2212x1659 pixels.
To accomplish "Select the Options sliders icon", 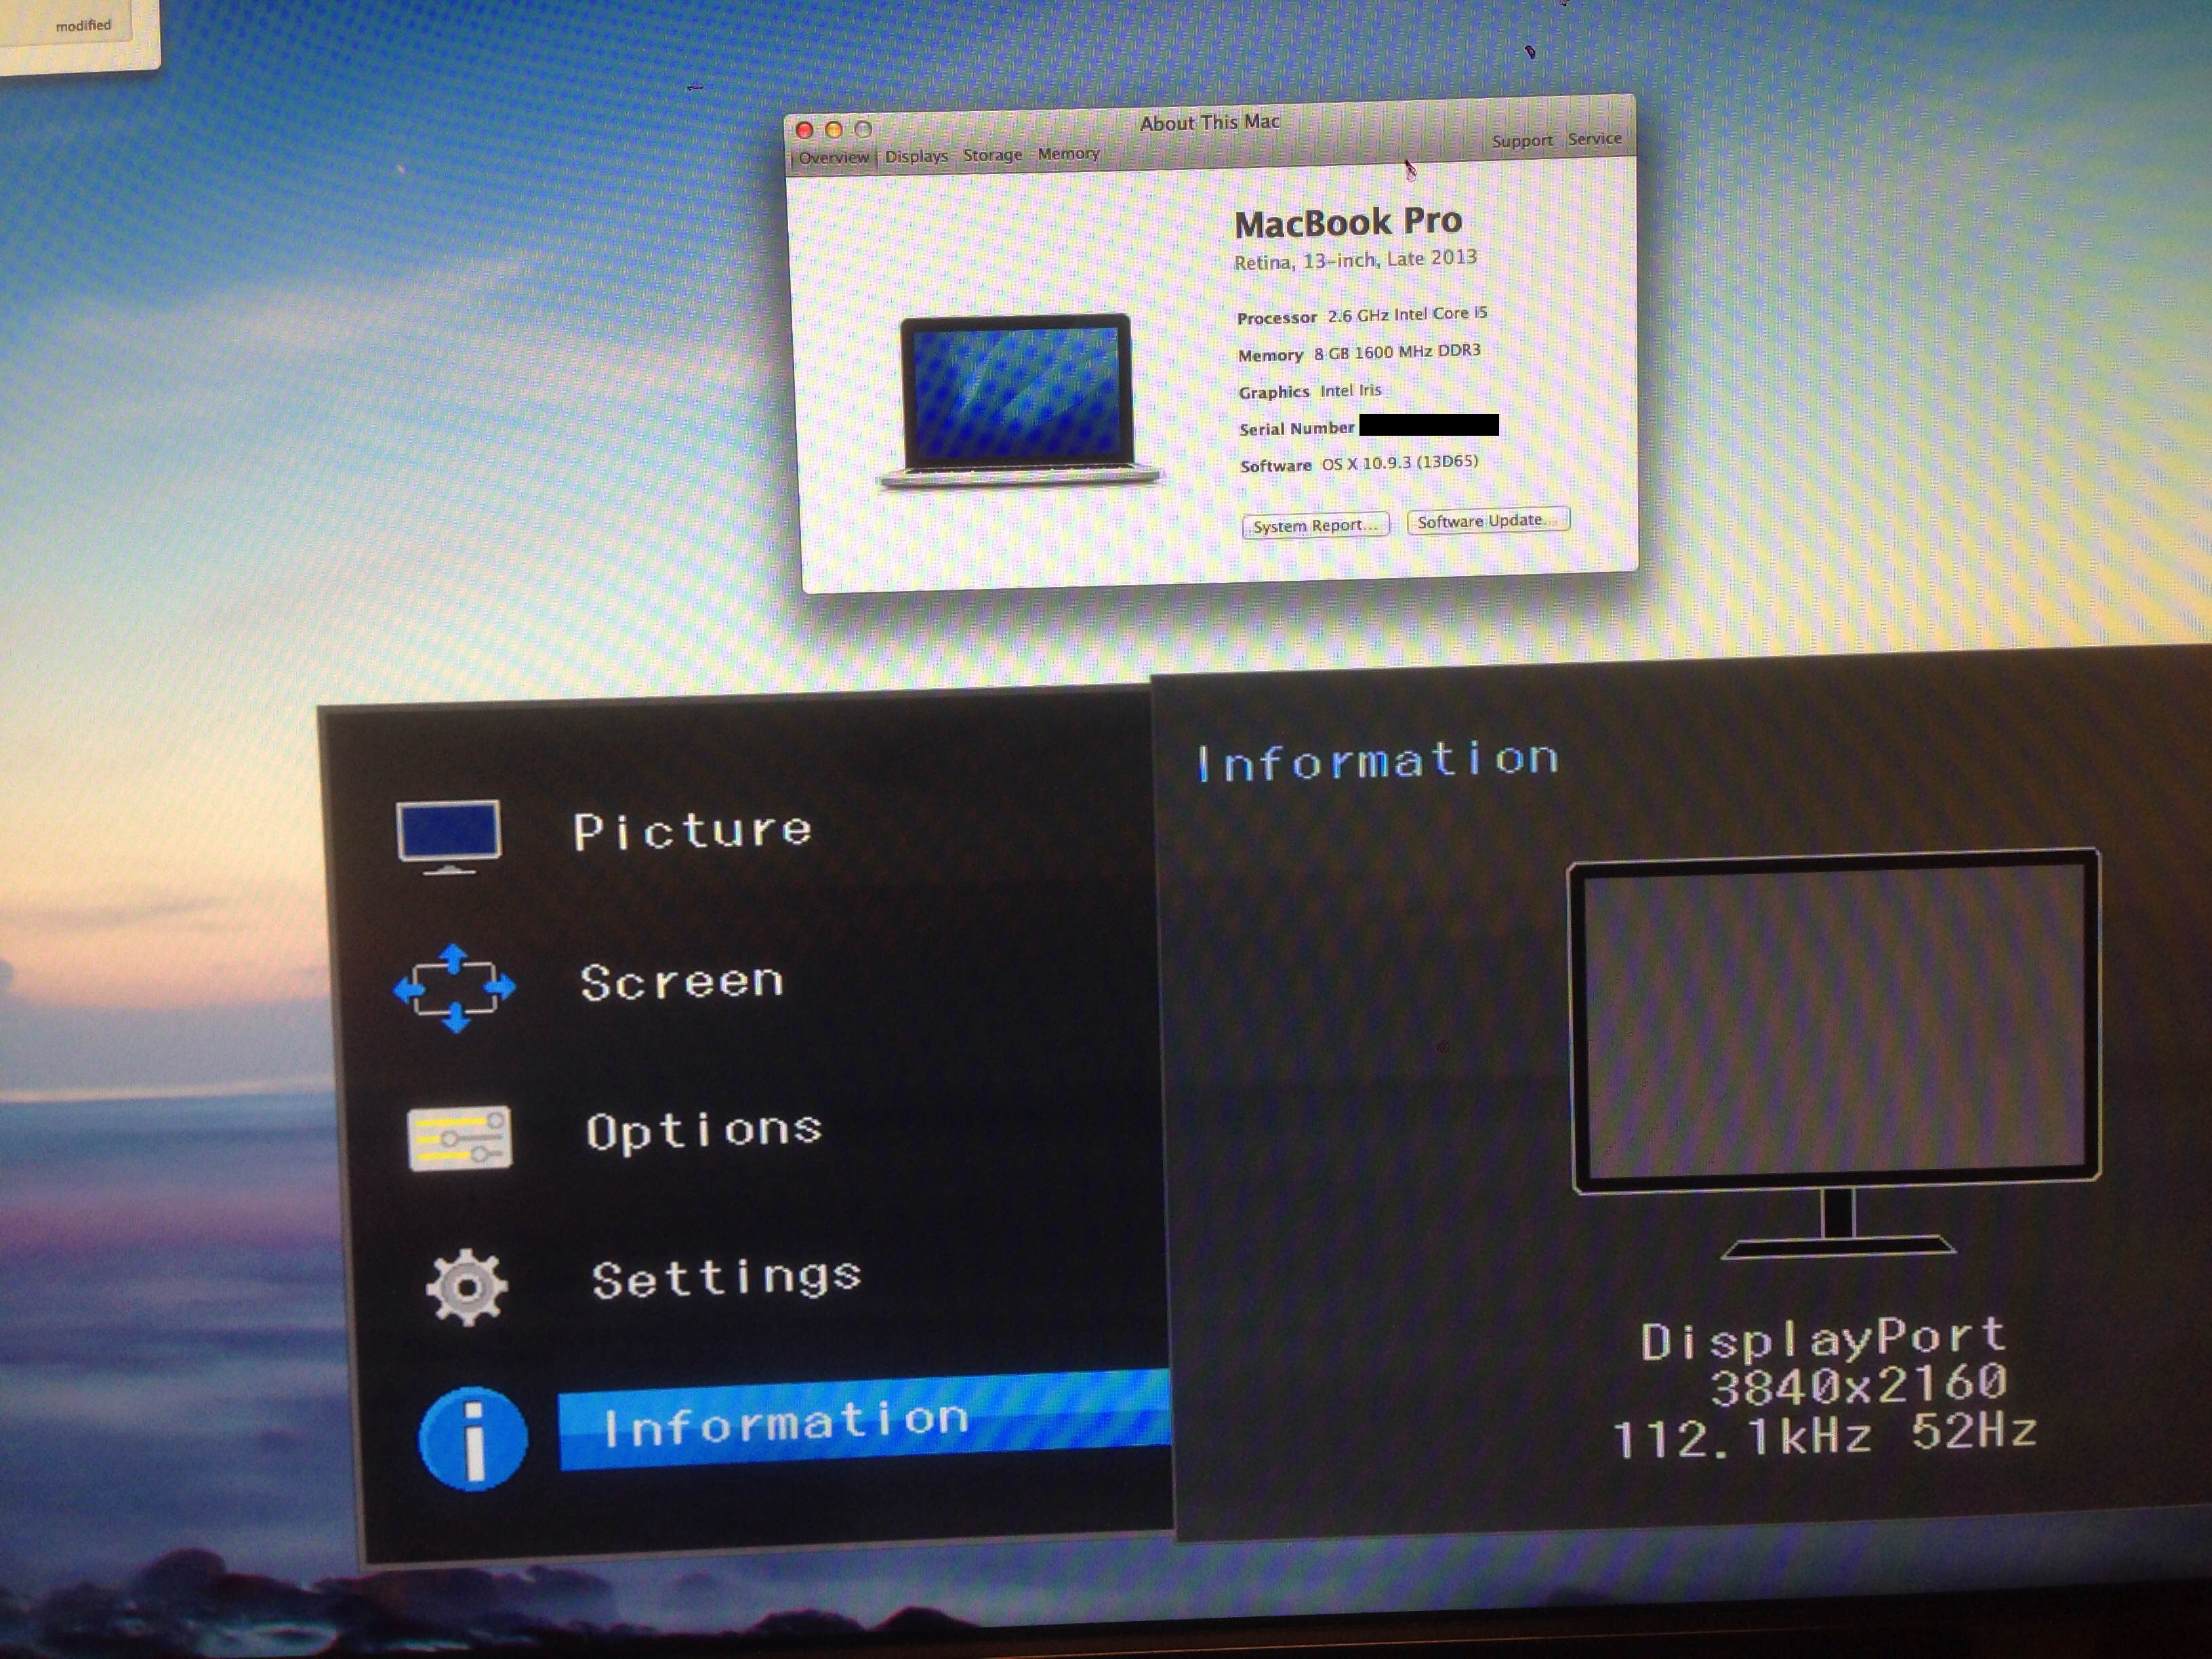I will 460,1138.
